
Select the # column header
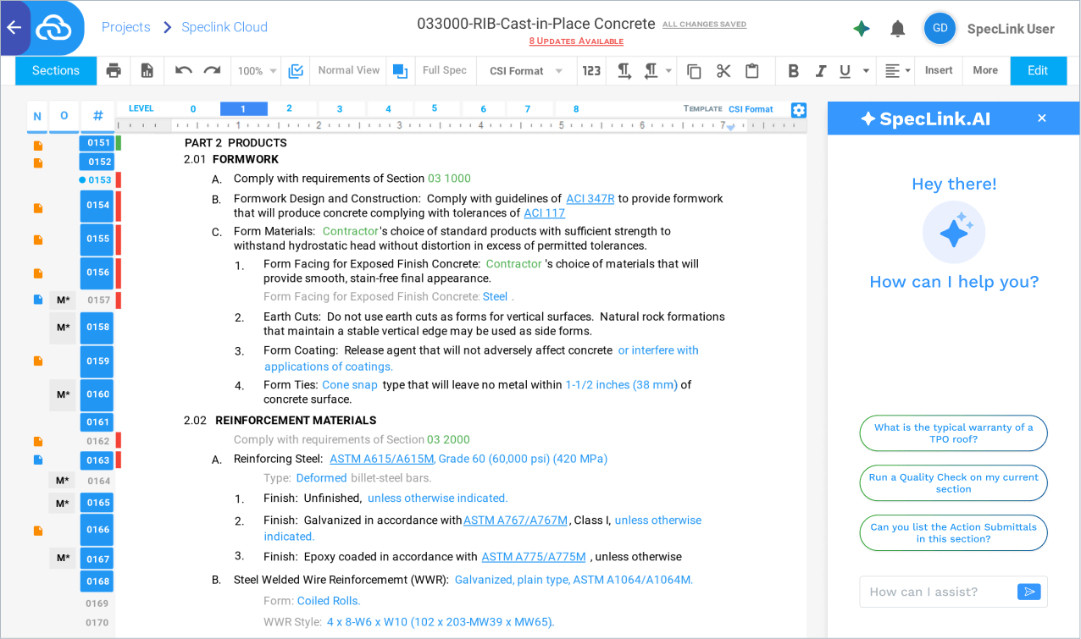pos(98,117)
